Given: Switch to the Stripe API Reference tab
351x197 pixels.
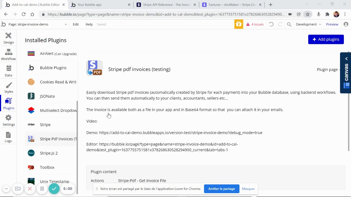Looking at the screenshot, I should click(x=166, y=5).
